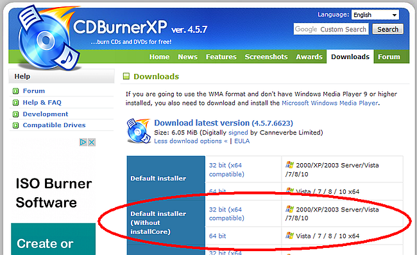Screen dimensions: 417x255
Task: Click the green bullet icon beside Help & FAQ
Action: click(x=15, y=103)
